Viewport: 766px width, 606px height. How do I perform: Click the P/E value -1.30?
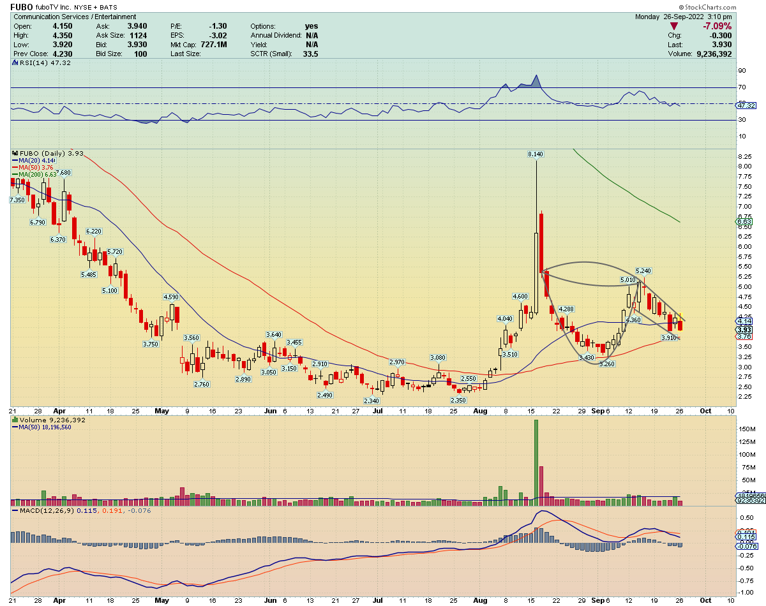pyautogui.click(x=217, y=26)
